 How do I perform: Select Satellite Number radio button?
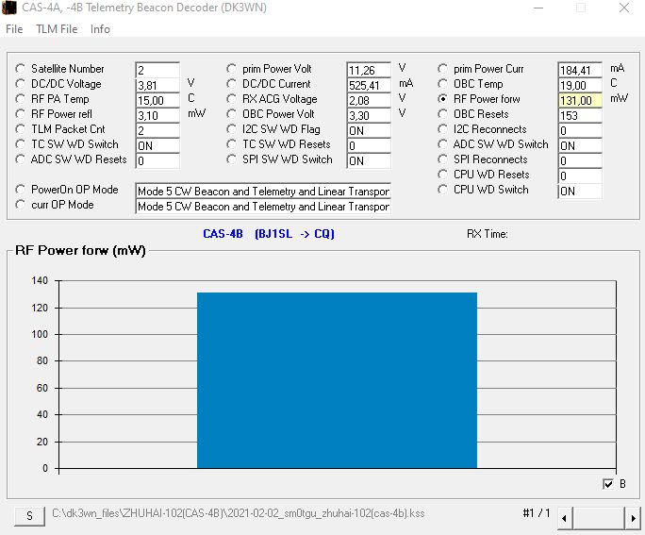coord(20,68)
